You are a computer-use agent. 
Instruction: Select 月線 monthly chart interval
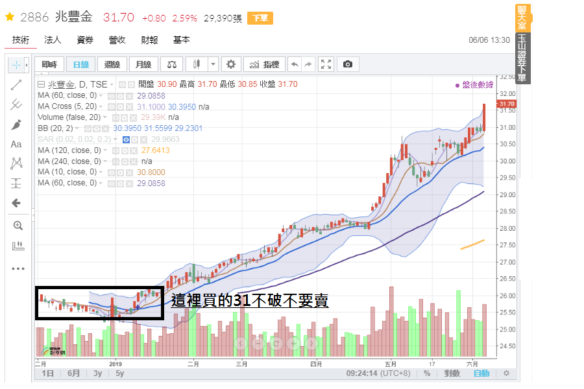pyautogui.click(x=143, y=64)
